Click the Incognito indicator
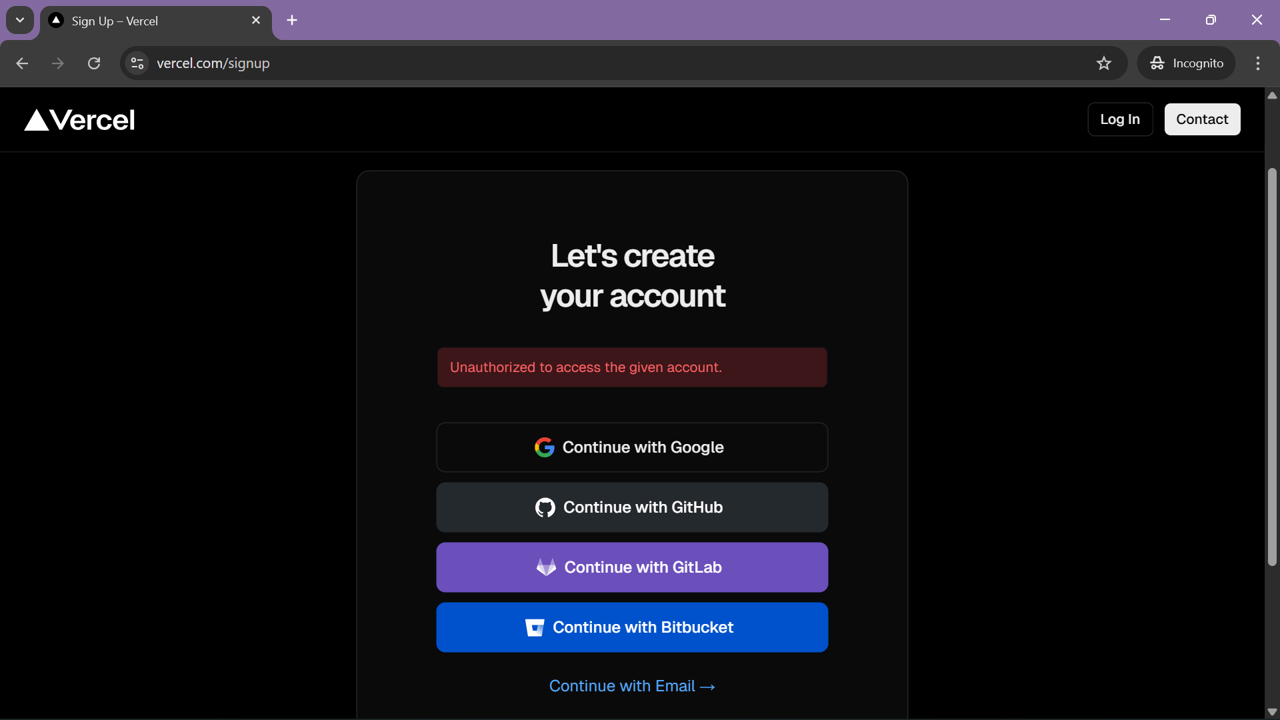The height and width of the screenshot is (720, 1280). (x=1187, y=63)
